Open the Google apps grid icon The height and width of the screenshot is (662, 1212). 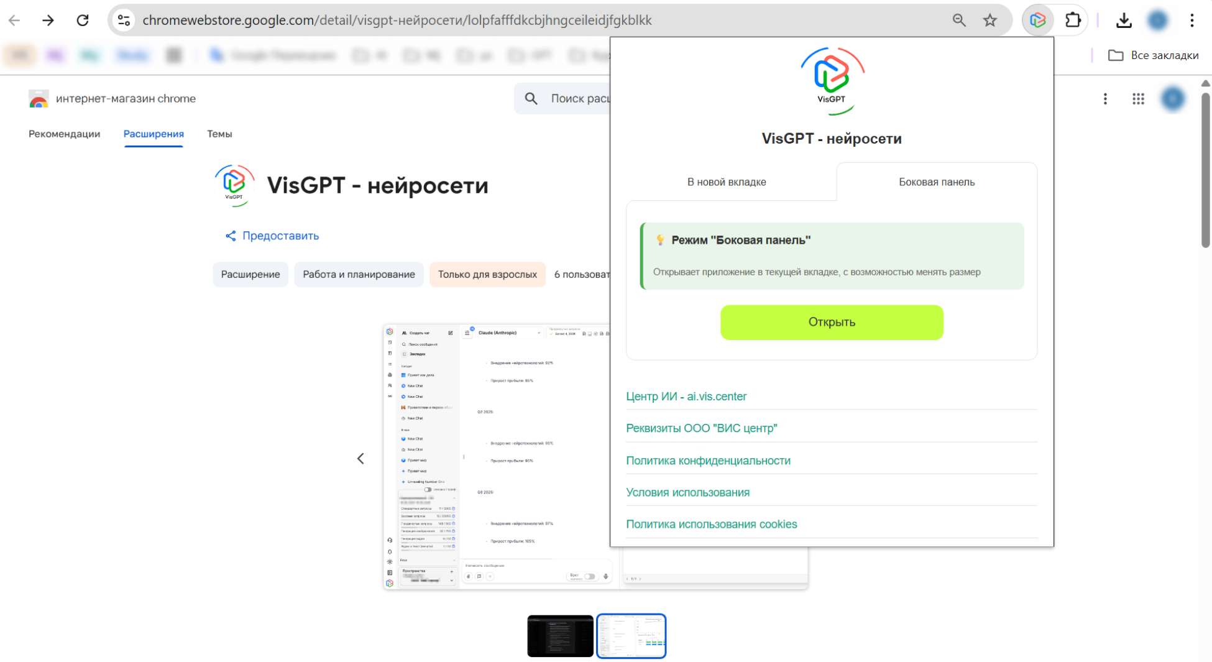tap(1138, 99)
